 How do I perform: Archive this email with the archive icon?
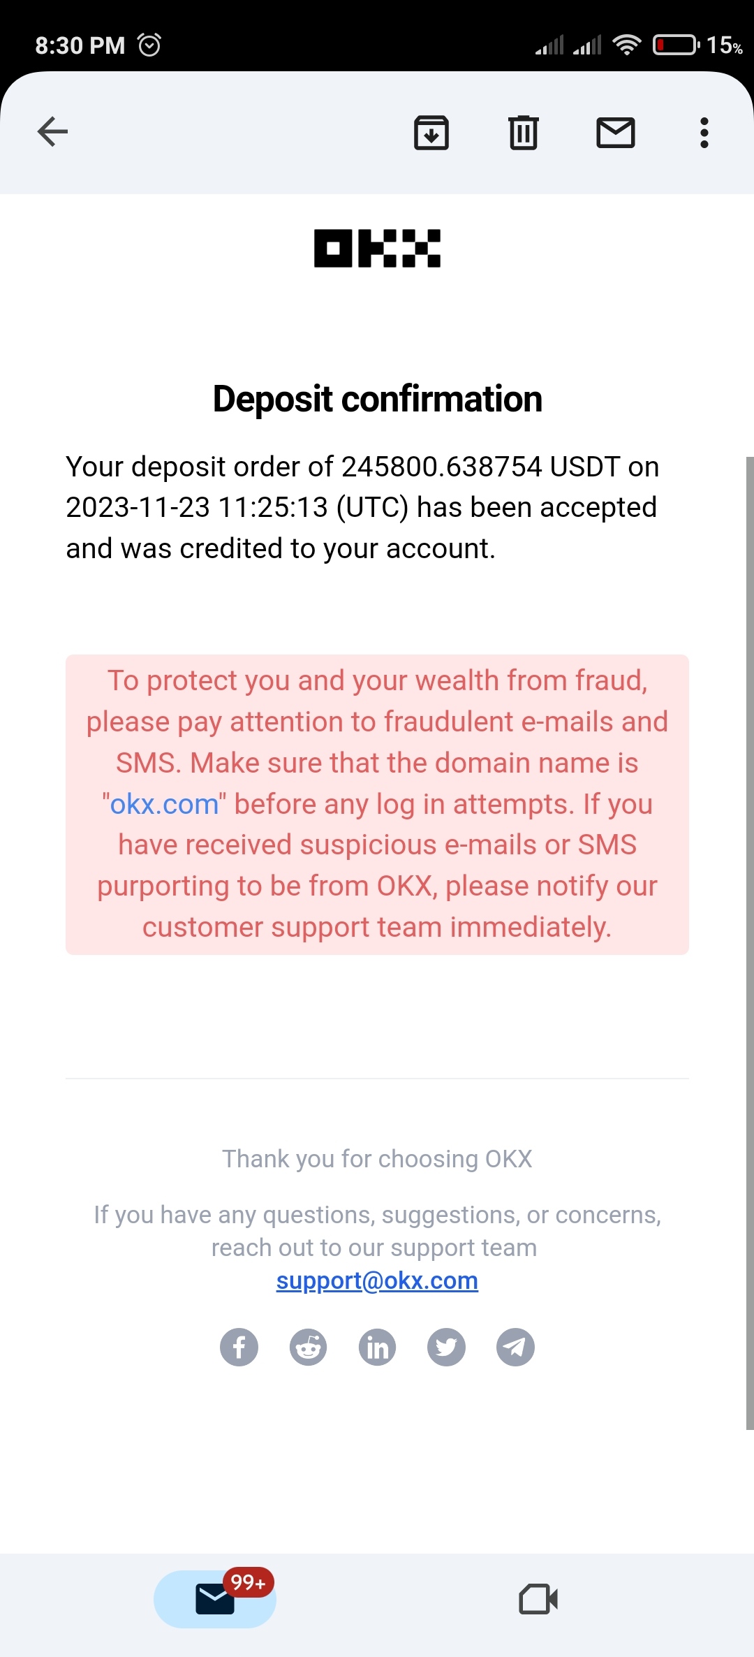pyautogui.click(x=431, y=132)
